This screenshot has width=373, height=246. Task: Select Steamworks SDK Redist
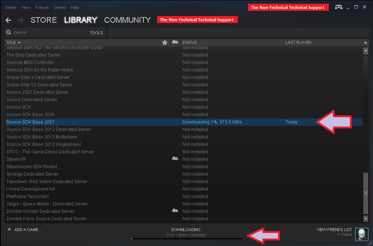point(32,166)
